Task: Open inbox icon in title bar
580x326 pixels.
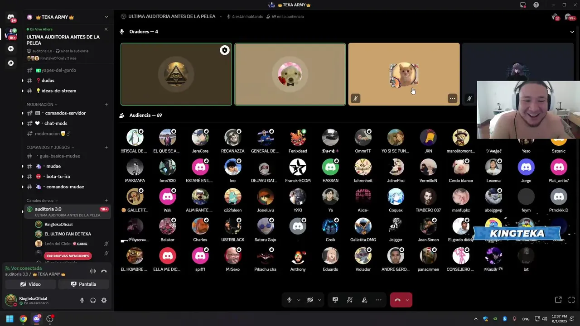Action: pyautogui.click(x=523, y=5)
